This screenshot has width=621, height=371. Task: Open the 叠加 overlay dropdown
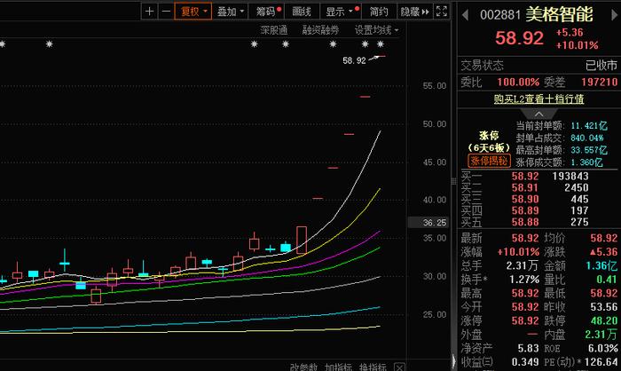pos(230,12)
